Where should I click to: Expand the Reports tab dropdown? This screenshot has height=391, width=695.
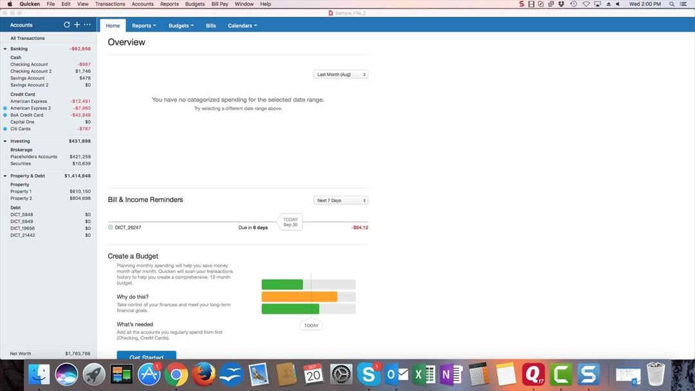(144, 26)
